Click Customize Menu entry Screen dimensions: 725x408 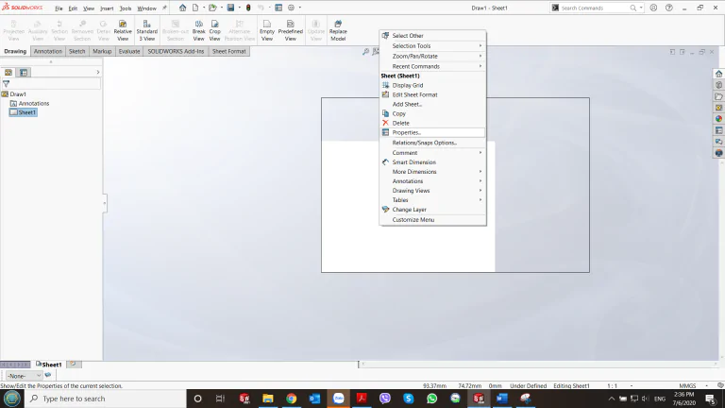coord(432,220)
